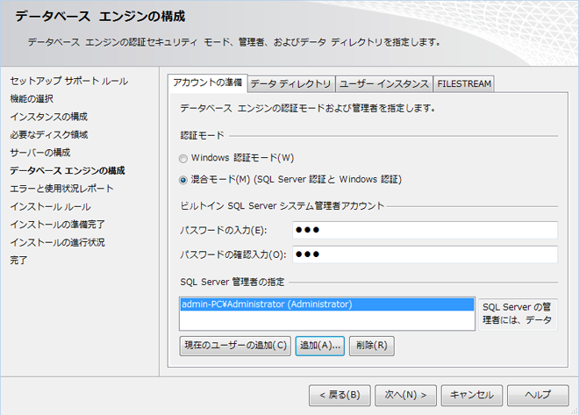Click the パスワードの入力(E) password field
The width and height of the screenshot is (579, 415).
tap(425, 230)
